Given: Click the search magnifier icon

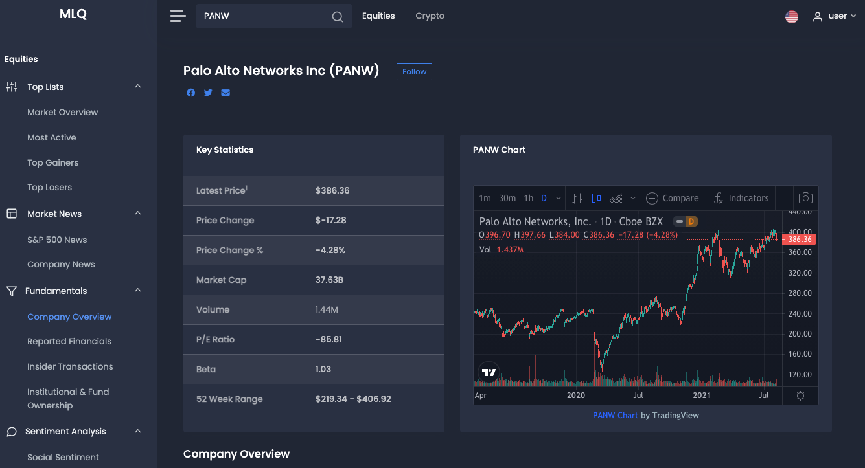Looking at the screenshot, I should [x=336, y=16].
